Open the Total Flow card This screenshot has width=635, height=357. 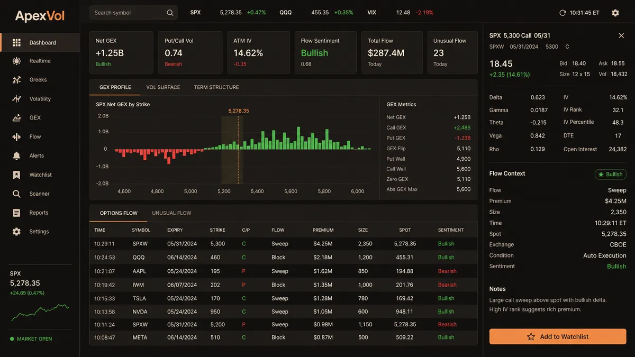coord(392,52)
